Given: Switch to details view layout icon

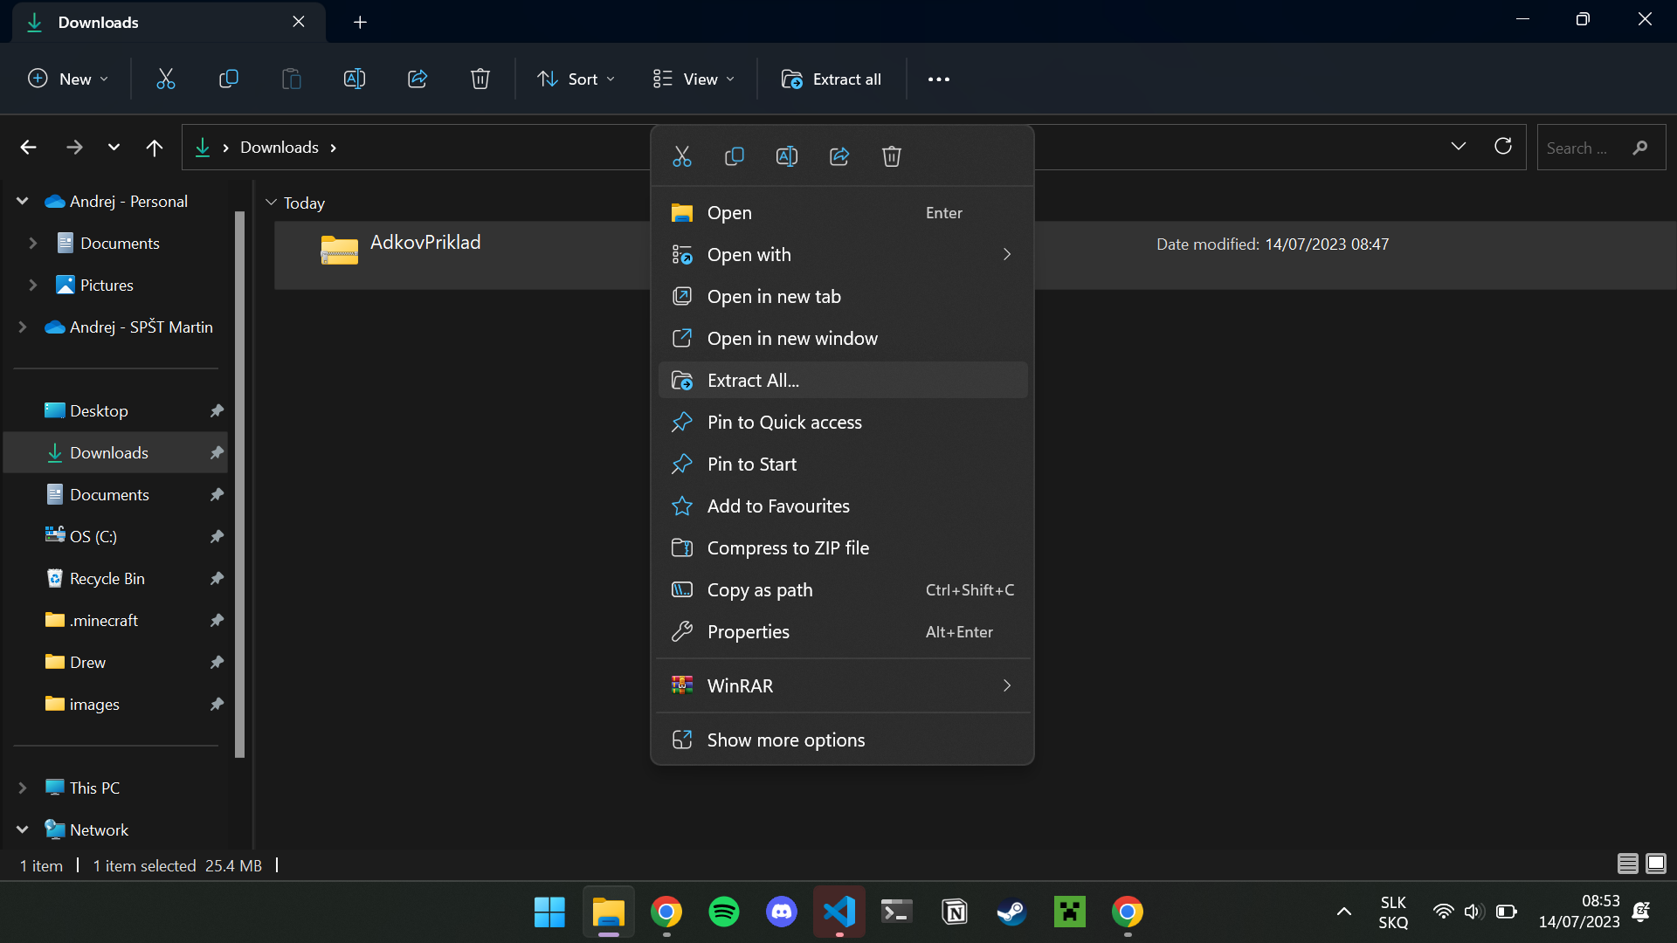Looking at the screenshot, I should [1627, 864].
